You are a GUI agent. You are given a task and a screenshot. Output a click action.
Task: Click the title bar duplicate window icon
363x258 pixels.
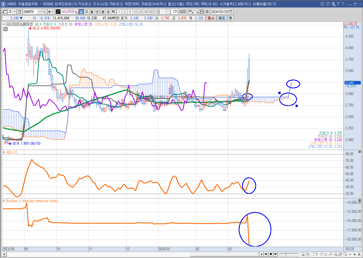pyautogui.click(x=328, y=4)
